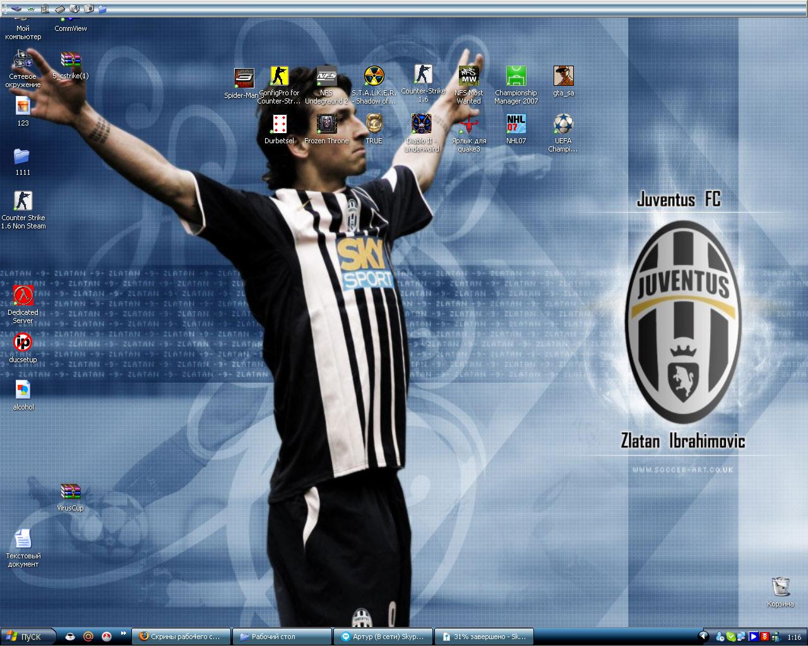Select the S.T.A.L.K.E.R. Shadow of Chernobyl icon
The width and height of the screenshot is (808, 646).
(x=374, y=85)
